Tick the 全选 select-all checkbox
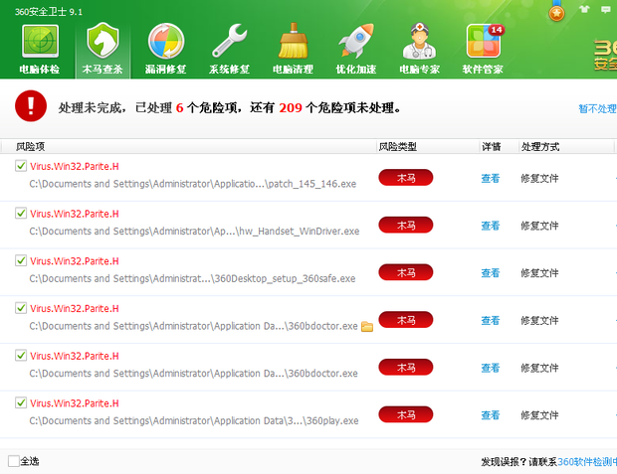617x474 pixels. click(13, 461)
